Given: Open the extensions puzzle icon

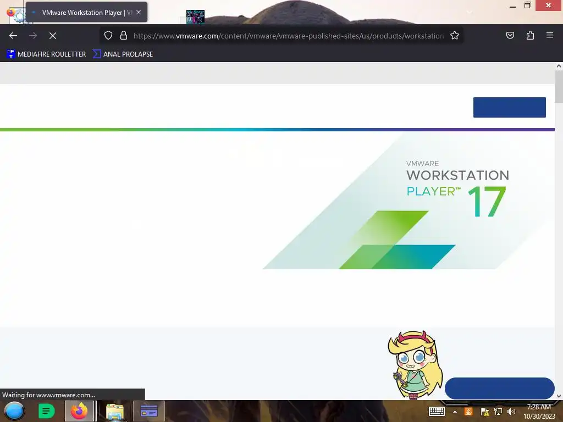Looking at the screenshot, I should 530,35.
